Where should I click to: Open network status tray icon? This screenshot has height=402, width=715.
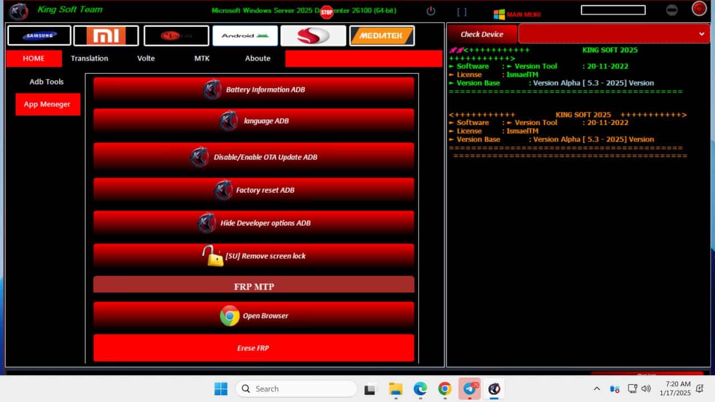click(632, 389)
